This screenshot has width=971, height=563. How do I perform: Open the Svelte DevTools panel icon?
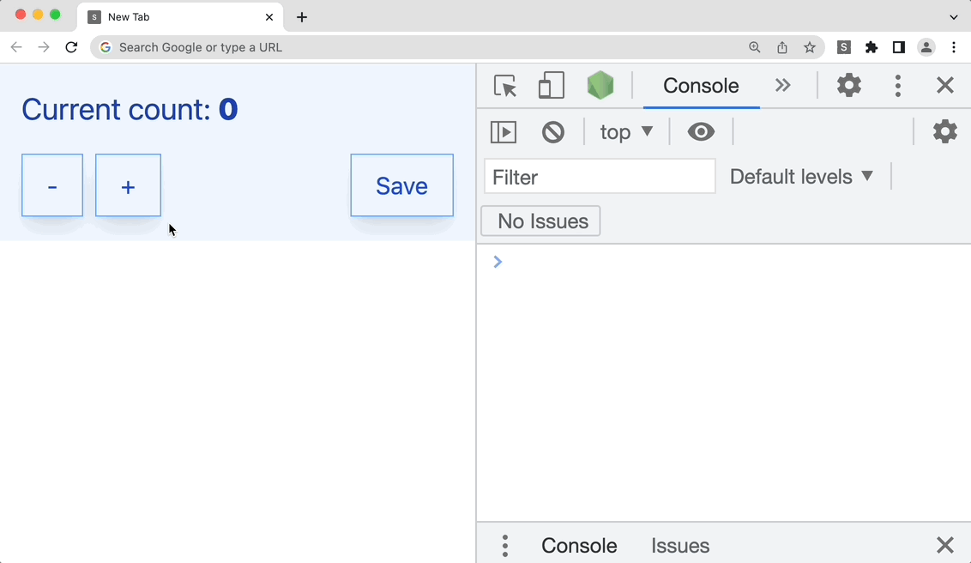pos(600,85)
